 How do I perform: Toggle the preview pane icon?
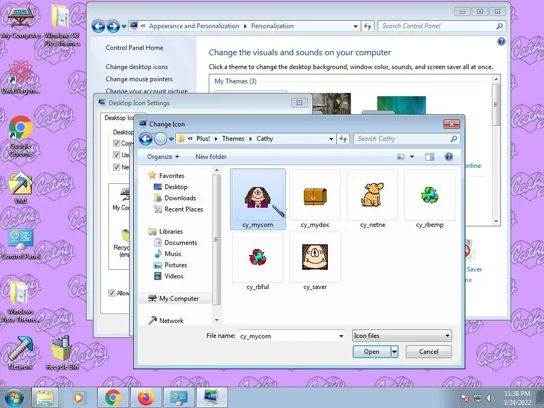point(429,157)
